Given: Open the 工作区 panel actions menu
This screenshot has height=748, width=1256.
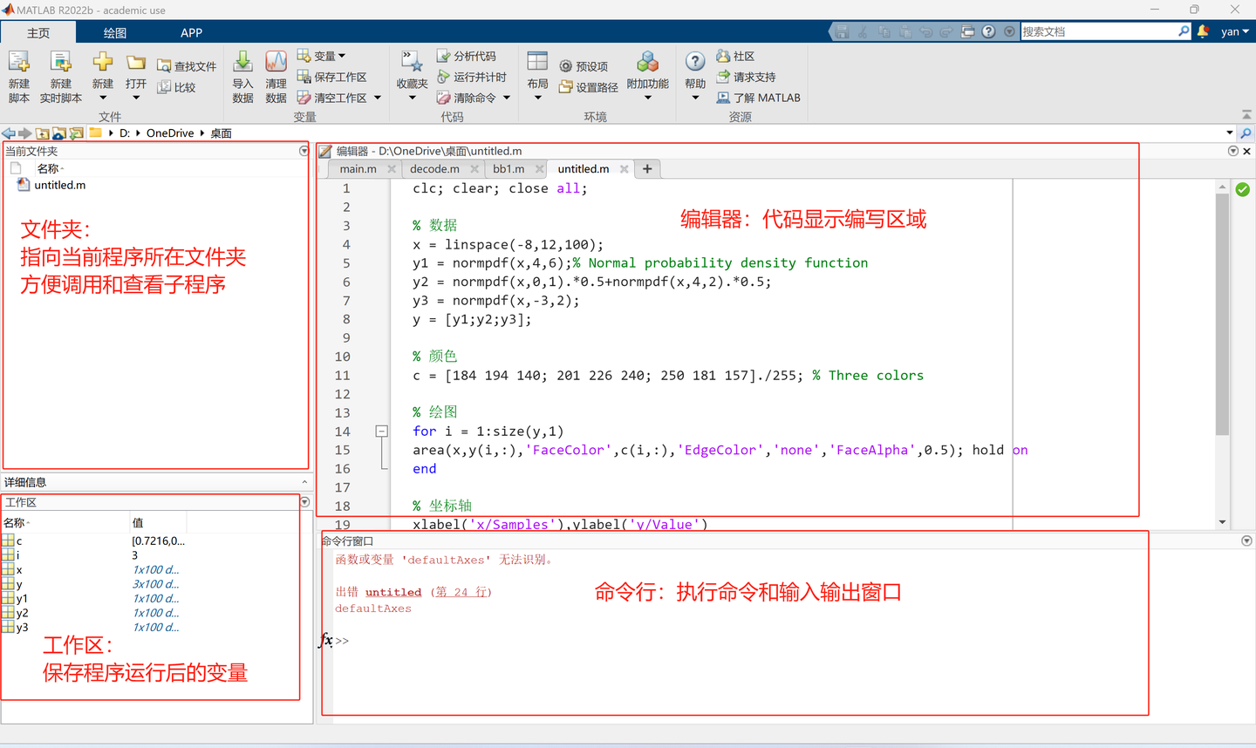Looking at the screenshot, I should pyautogui.click(x=304, y=502).
